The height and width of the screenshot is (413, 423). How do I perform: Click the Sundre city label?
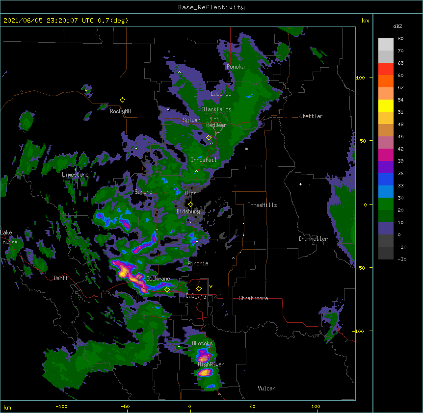(x=143, y=192)
